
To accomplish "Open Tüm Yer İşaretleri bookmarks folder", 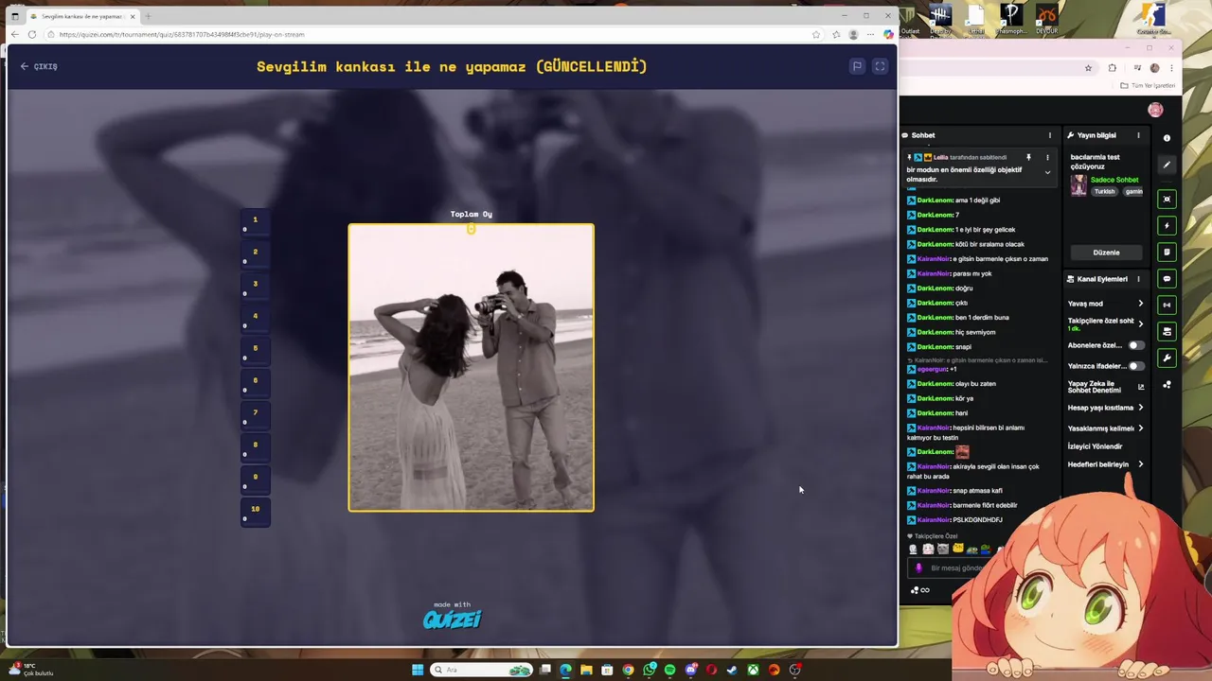I will 1148,85.
